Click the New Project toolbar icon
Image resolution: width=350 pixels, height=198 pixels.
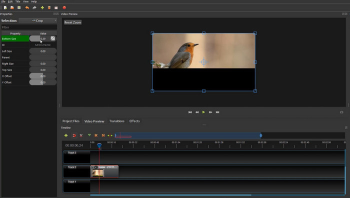(5, 7)
